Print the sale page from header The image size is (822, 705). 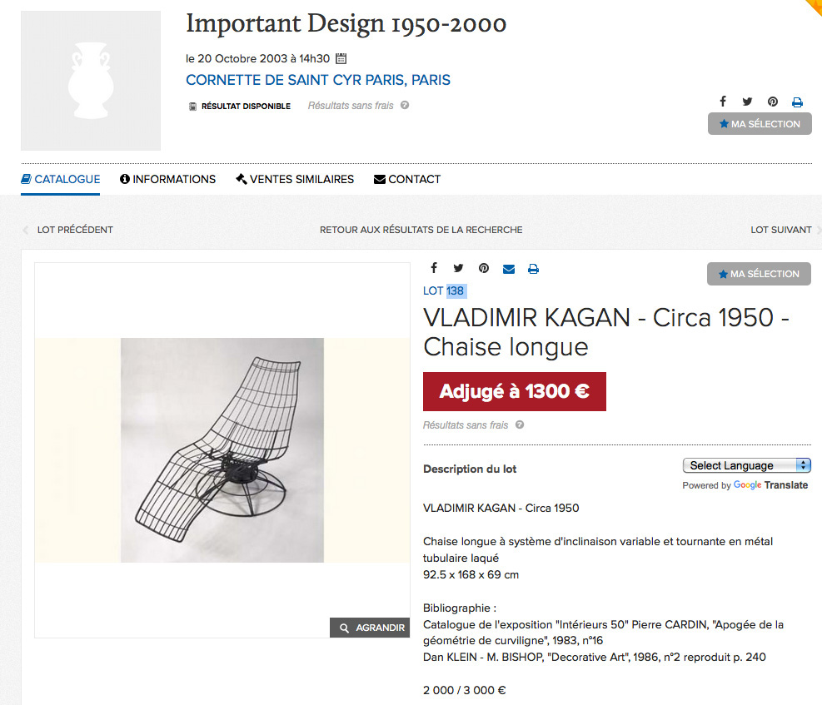(797, 102)
